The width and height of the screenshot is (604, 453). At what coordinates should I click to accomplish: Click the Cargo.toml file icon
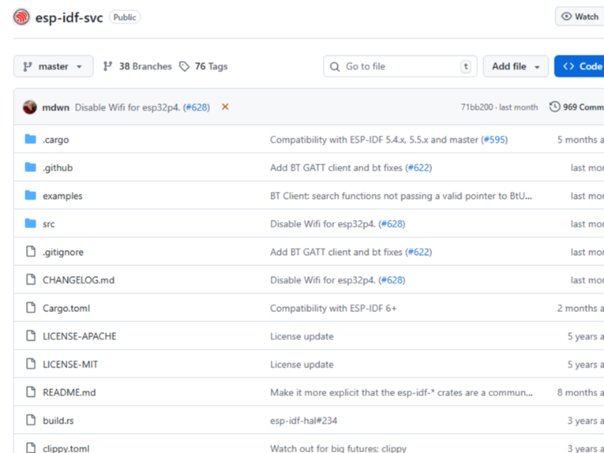[x=31, y=308]
